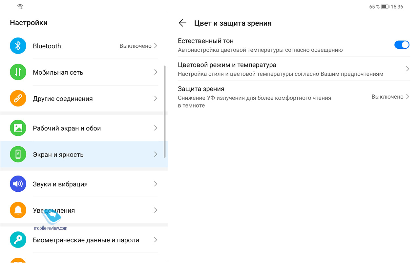Open Bluetooth settings via its blue icon
420x263 pixels.
[x=18, y=46]
